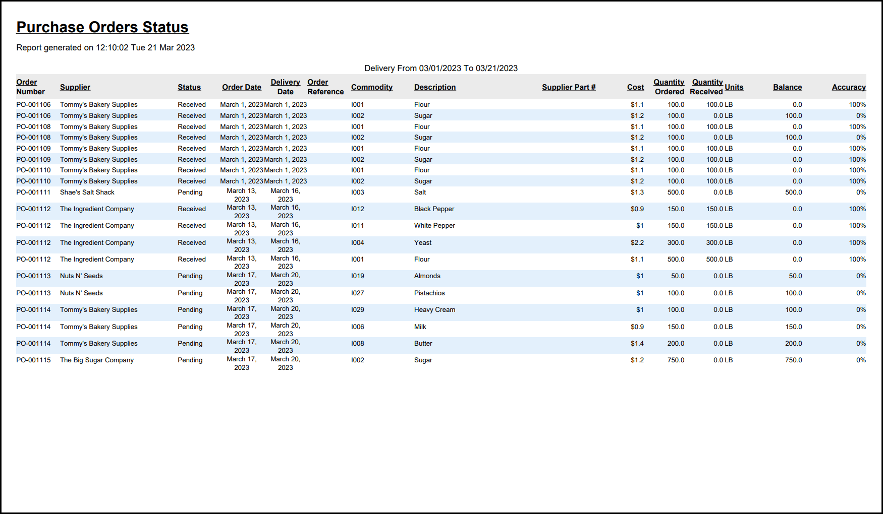This screenshot has width=883, height=514.
Task: Click the Order Reference column header
Action: 325,87
